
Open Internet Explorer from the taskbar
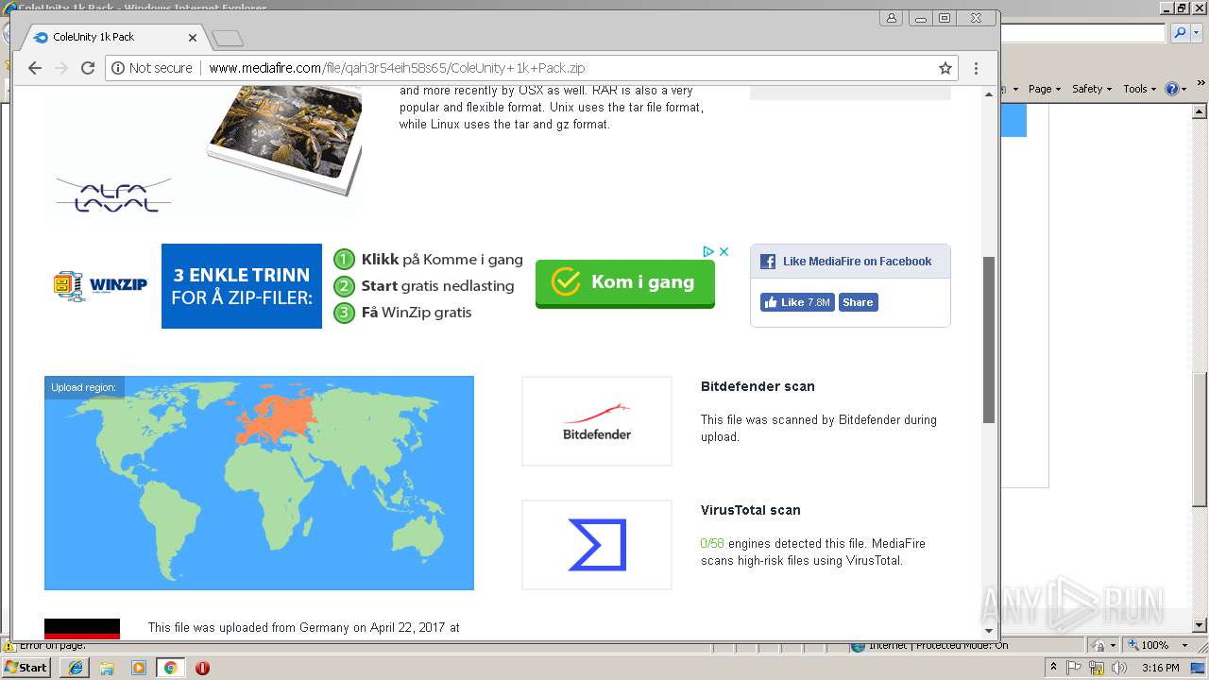(x=76, y=668)
